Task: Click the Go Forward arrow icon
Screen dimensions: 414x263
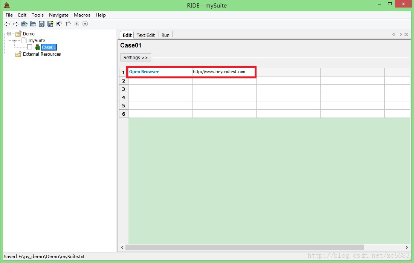Action: coord(16,24)
